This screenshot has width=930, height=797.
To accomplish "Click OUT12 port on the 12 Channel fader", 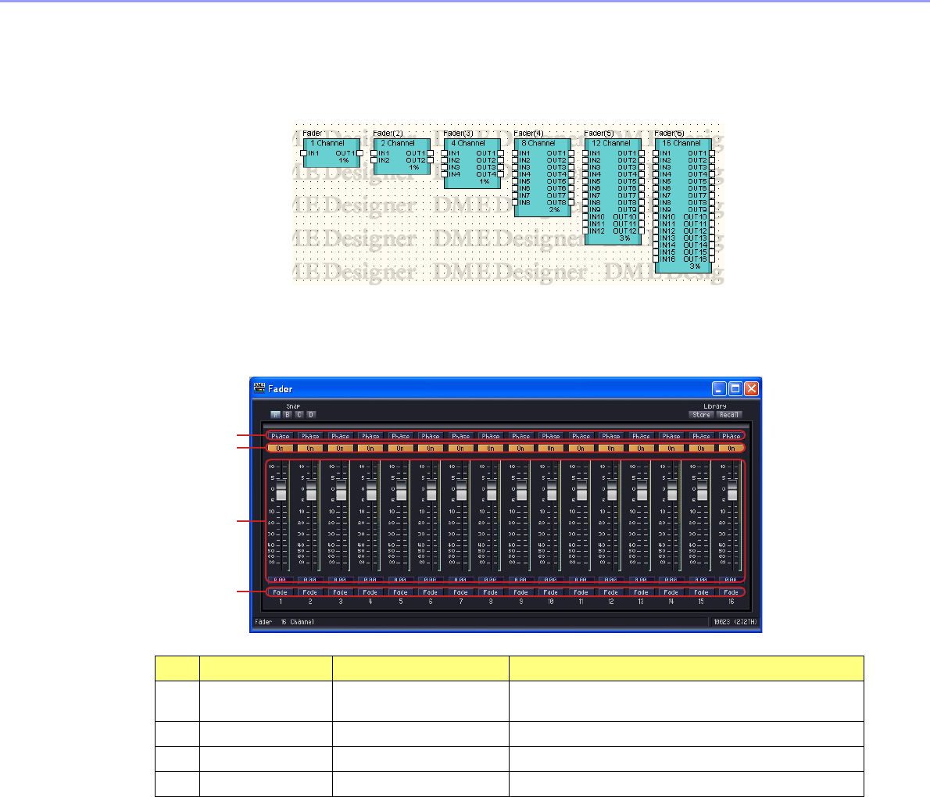I will pyautogui.click(x=641, y=231).
